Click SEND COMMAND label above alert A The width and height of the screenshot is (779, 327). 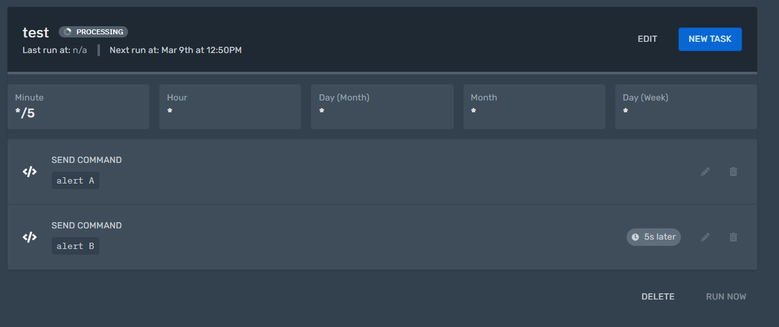87,160
